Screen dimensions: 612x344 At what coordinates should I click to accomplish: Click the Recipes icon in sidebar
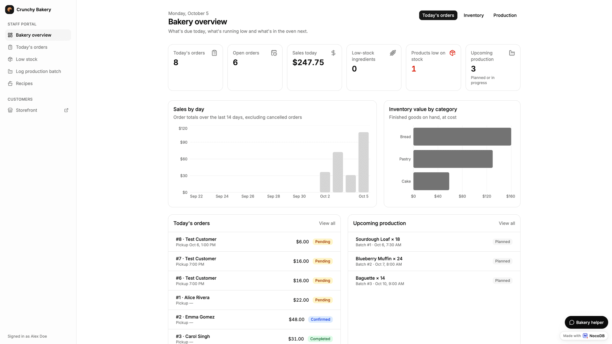pos(10,83)
